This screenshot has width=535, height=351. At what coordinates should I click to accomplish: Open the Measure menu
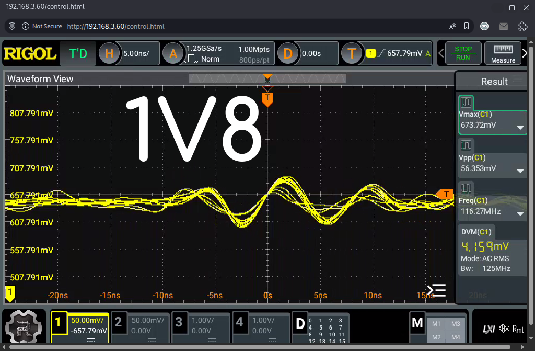[503, 53]
